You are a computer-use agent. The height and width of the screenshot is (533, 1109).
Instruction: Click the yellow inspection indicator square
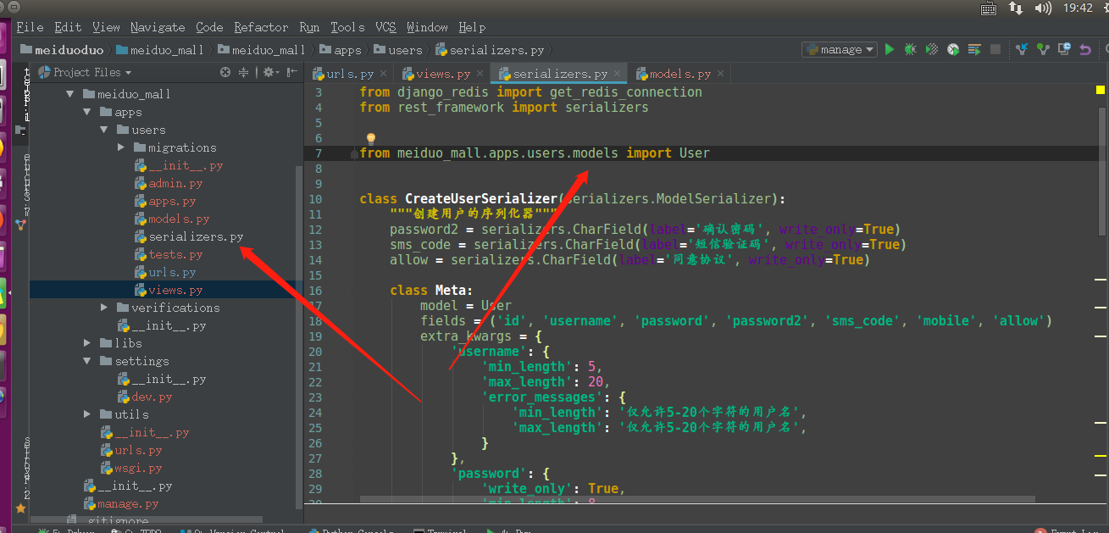point(1101,90)
